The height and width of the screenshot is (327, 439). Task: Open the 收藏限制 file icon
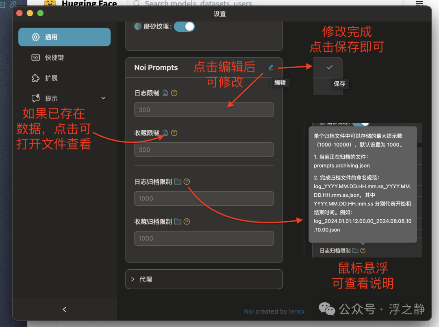point(165,133)
